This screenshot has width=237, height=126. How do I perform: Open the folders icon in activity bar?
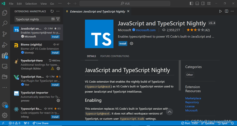[x=5, y=77]
